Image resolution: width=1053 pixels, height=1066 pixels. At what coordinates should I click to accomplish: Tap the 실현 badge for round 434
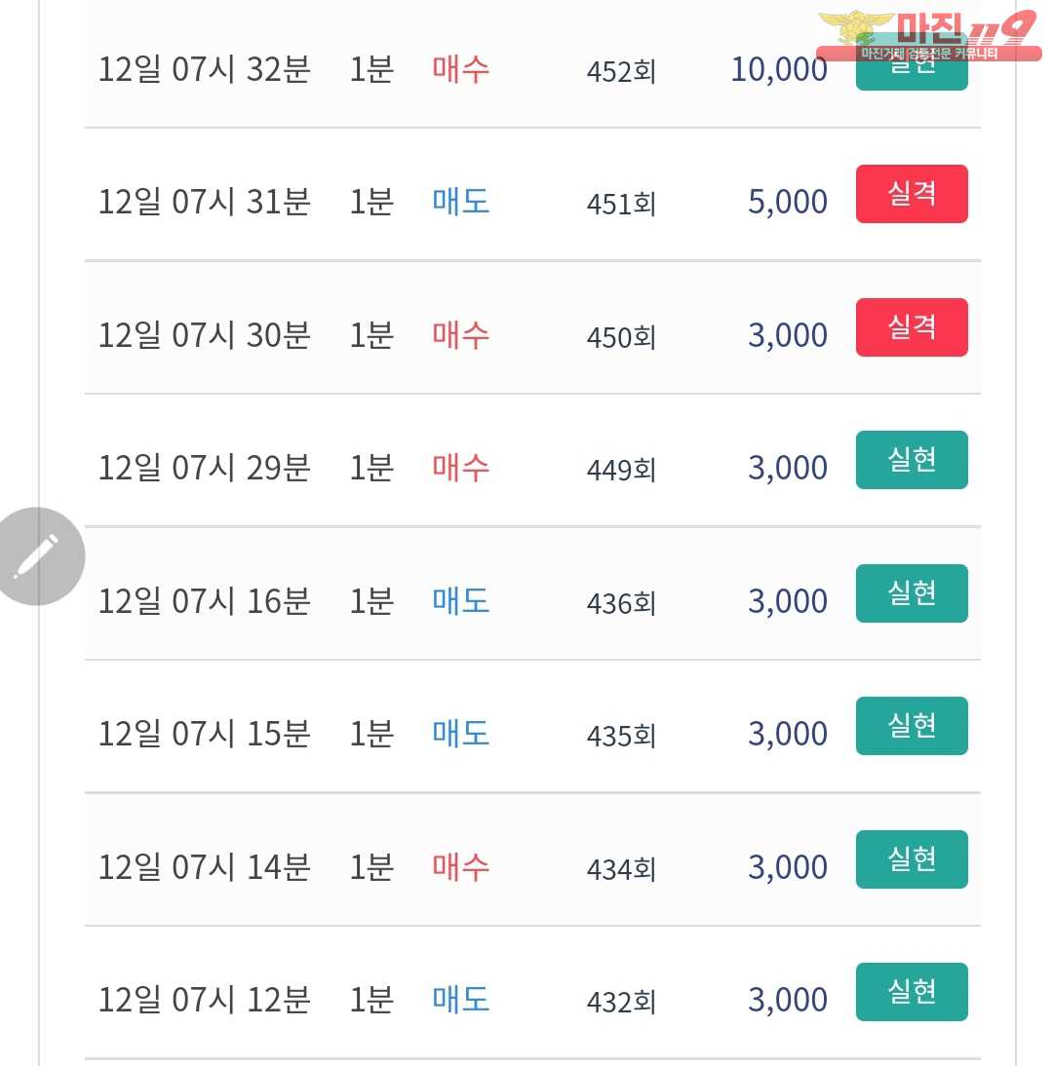(912, 859)
